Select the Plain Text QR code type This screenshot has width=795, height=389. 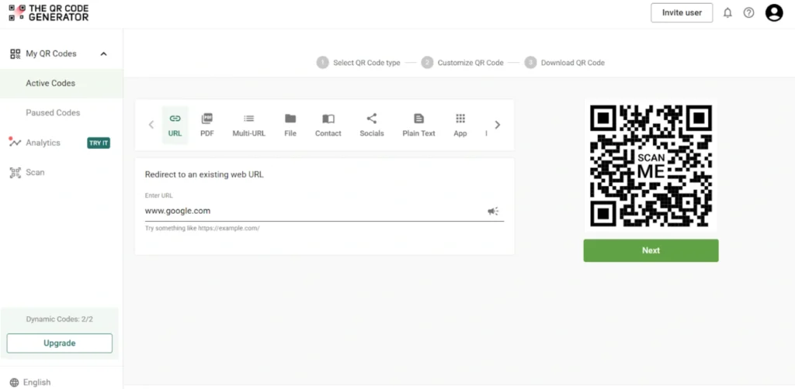click(x=418, y=125)
